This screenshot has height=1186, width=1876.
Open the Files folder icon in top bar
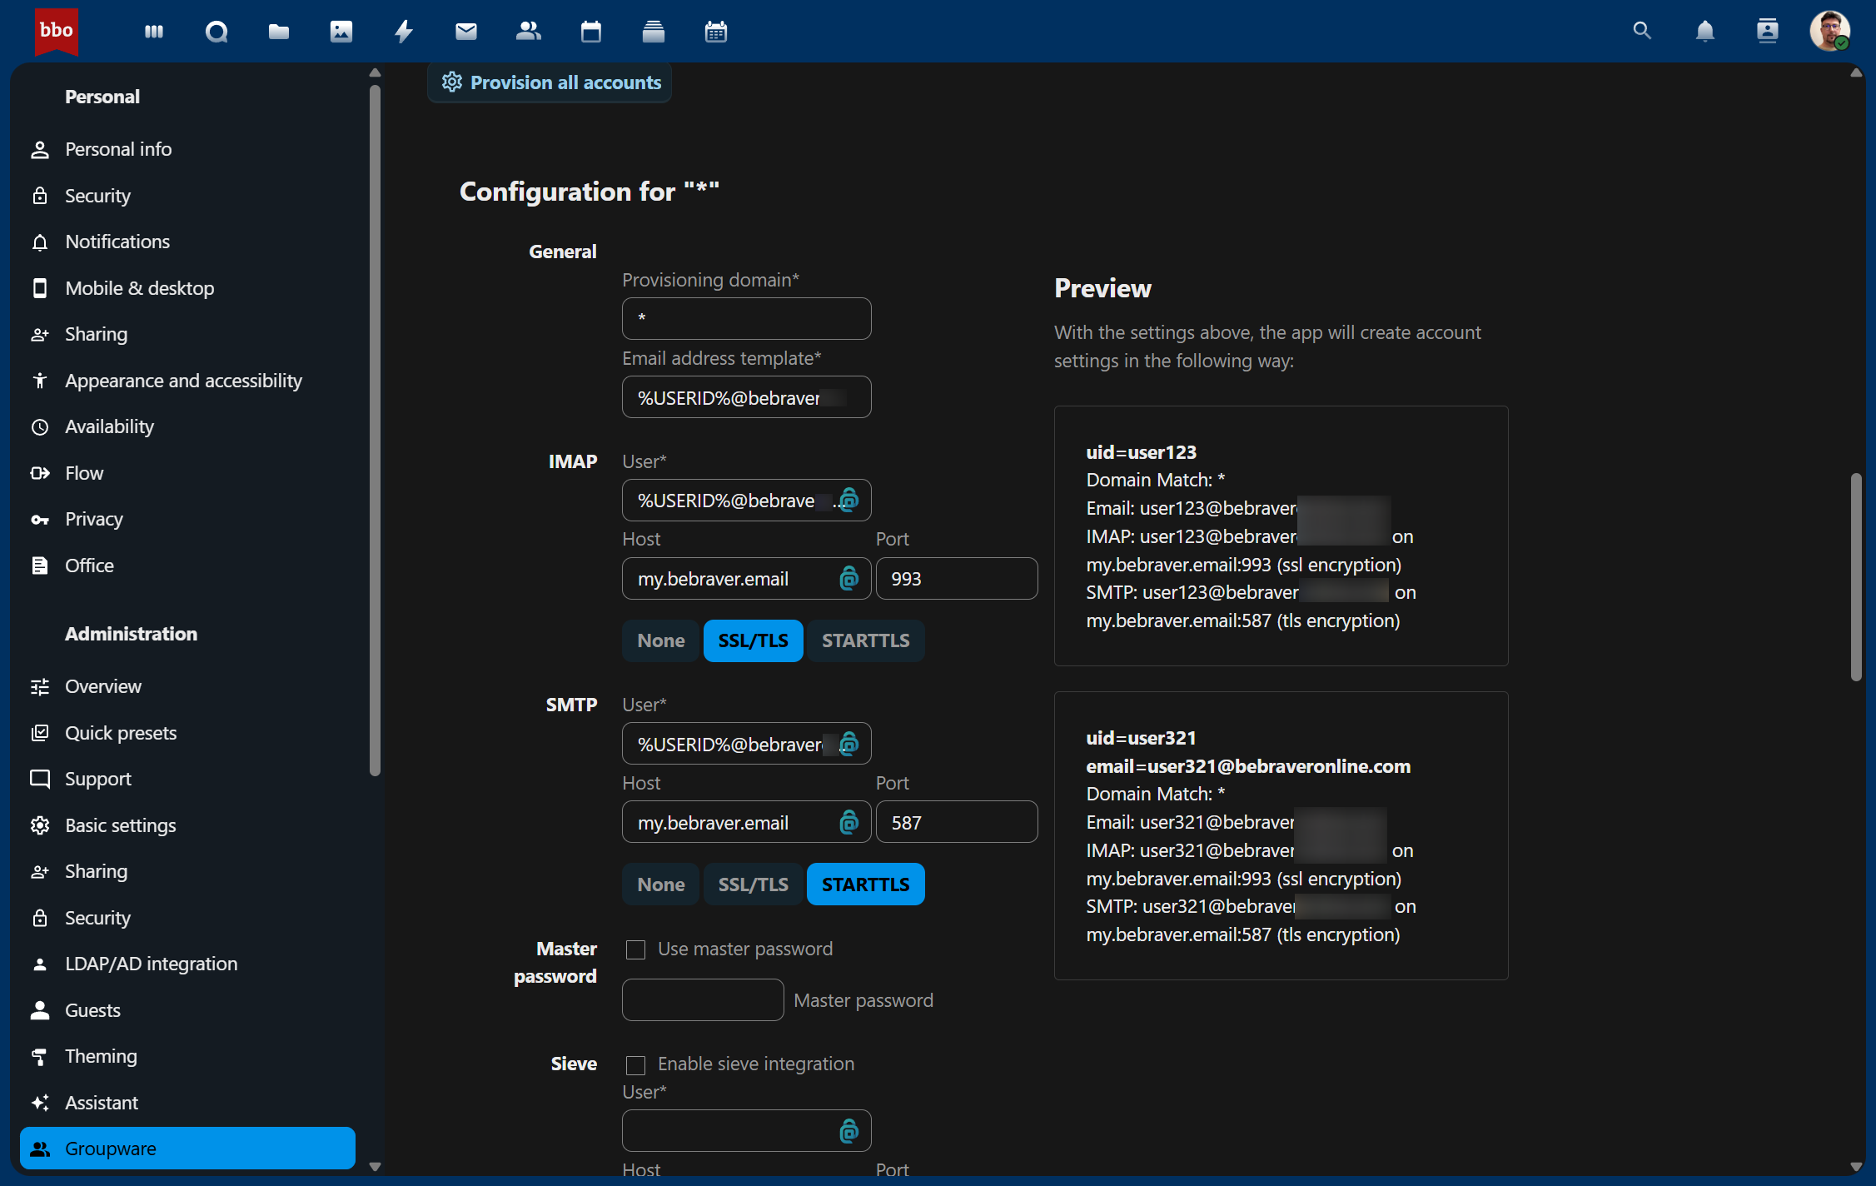tap(279, 32)
